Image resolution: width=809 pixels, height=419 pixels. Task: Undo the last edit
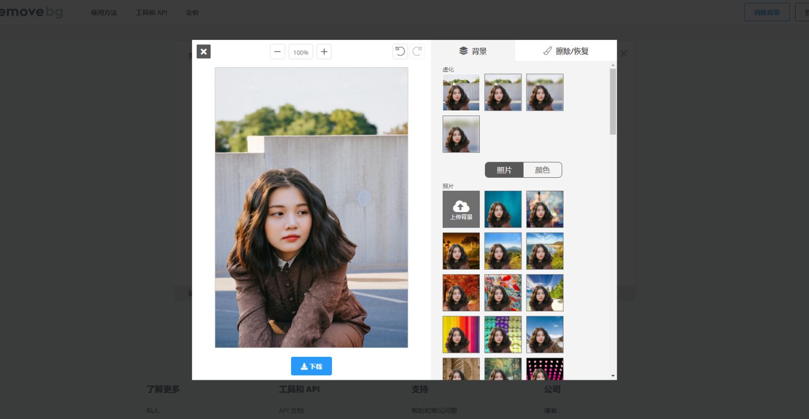pyautogui.click(x=400, y=52)
